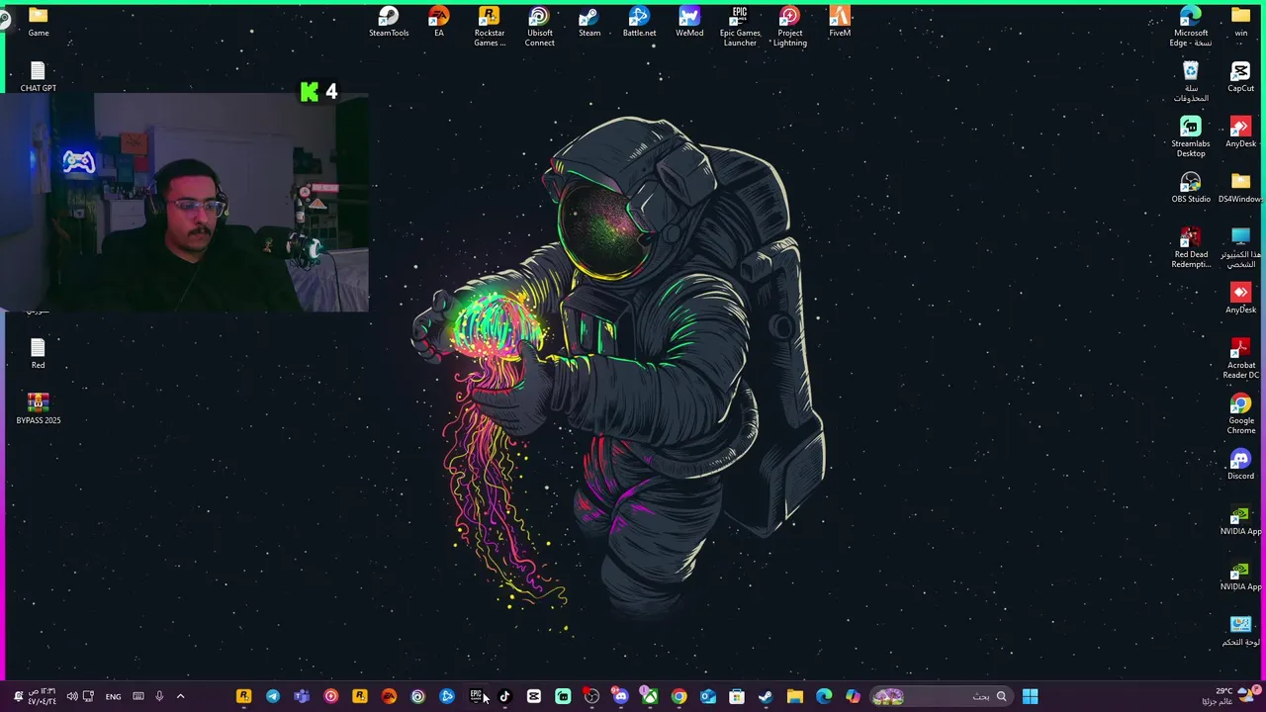Open Telegram from the taskbar
Image resolution: width=1266 pixels, height=712 pixels.
pos(273,696)
